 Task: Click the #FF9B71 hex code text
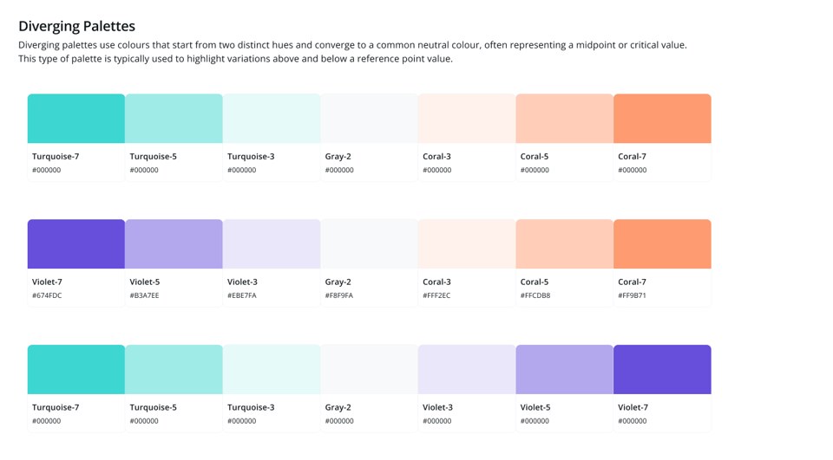[633, 295]
